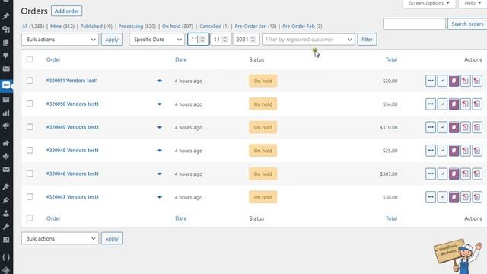Click purple action icon for order #320047
Viewport: 487px width, 274px height.
(x=454, y=197)
